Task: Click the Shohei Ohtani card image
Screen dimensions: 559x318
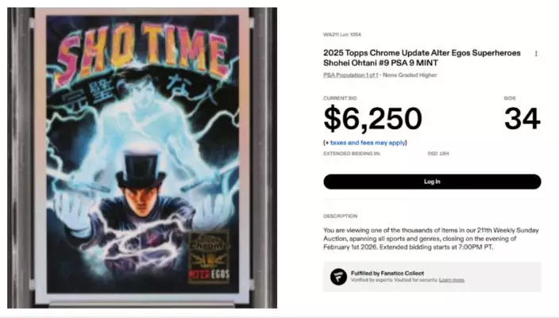Action: (x=142, y=158)
